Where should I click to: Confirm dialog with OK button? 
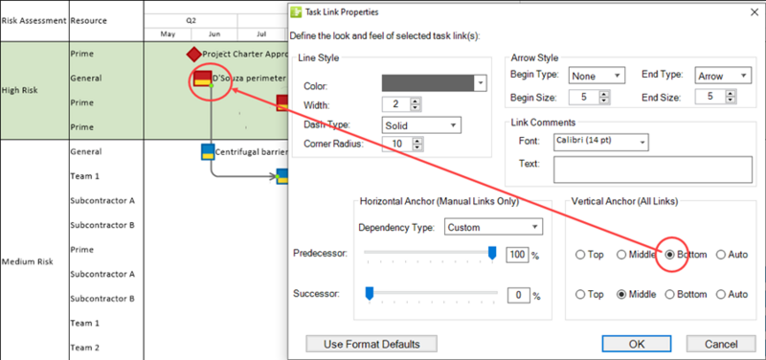pos(637,344)
